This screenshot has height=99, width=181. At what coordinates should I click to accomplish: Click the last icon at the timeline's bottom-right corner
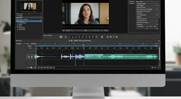tap(159, 67)
